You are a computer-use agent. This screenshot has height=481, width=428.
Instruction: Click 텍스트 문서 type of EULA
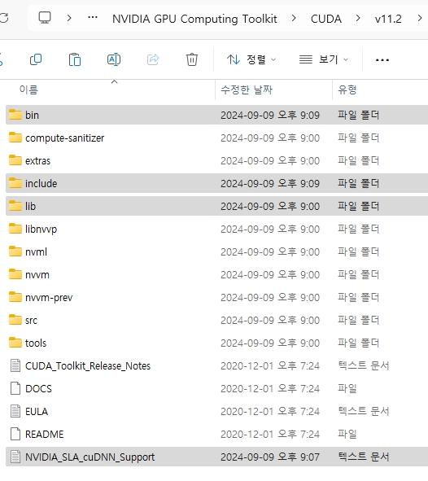364,411
